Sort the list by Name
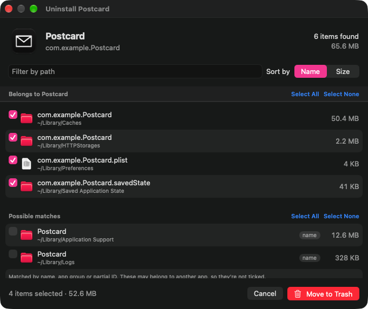 pos(310,71)
